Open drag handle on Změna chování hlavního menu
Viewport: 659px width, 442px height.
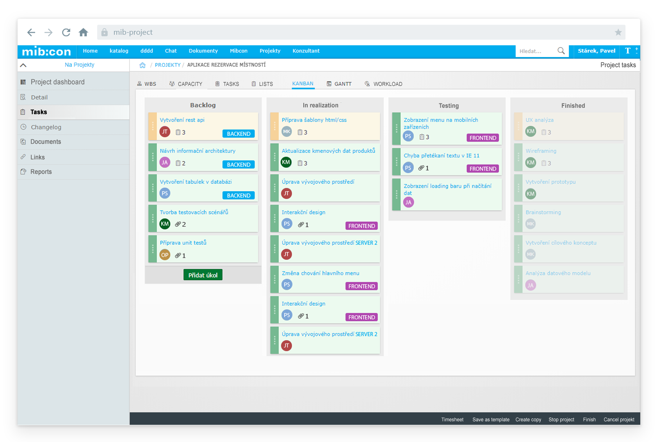pyautogui.click(x=274, y=279)
